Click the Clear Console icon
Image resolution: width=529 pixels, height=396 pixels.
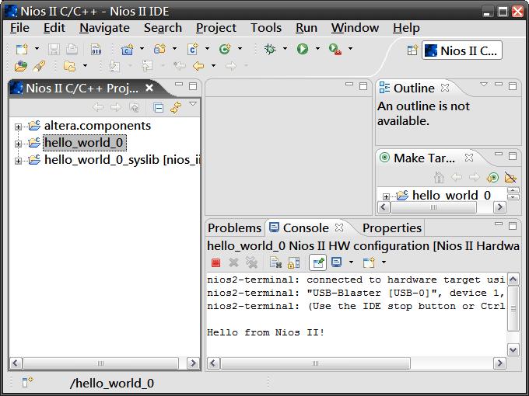tap(275, 262)
